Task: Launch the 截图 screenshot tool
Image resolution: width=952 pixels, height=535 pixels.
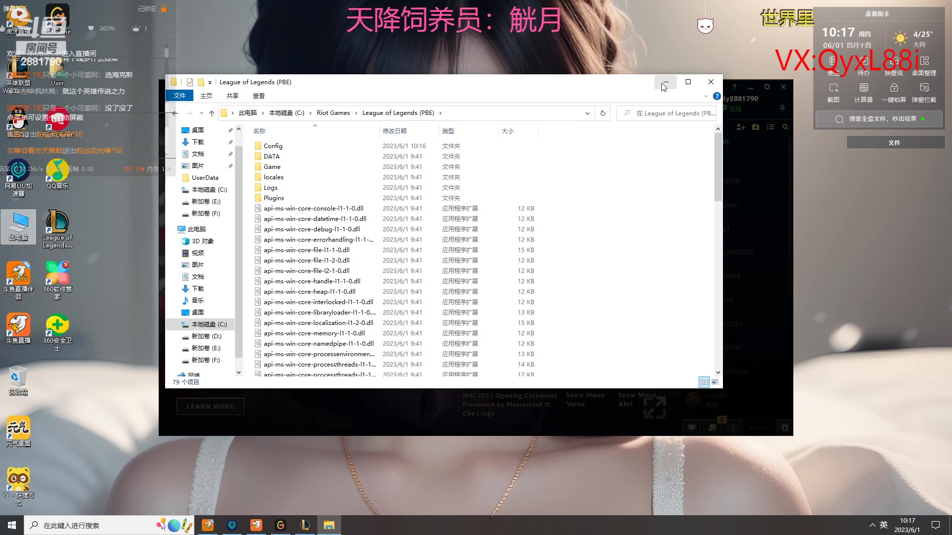Action: (x=833, y=92)
